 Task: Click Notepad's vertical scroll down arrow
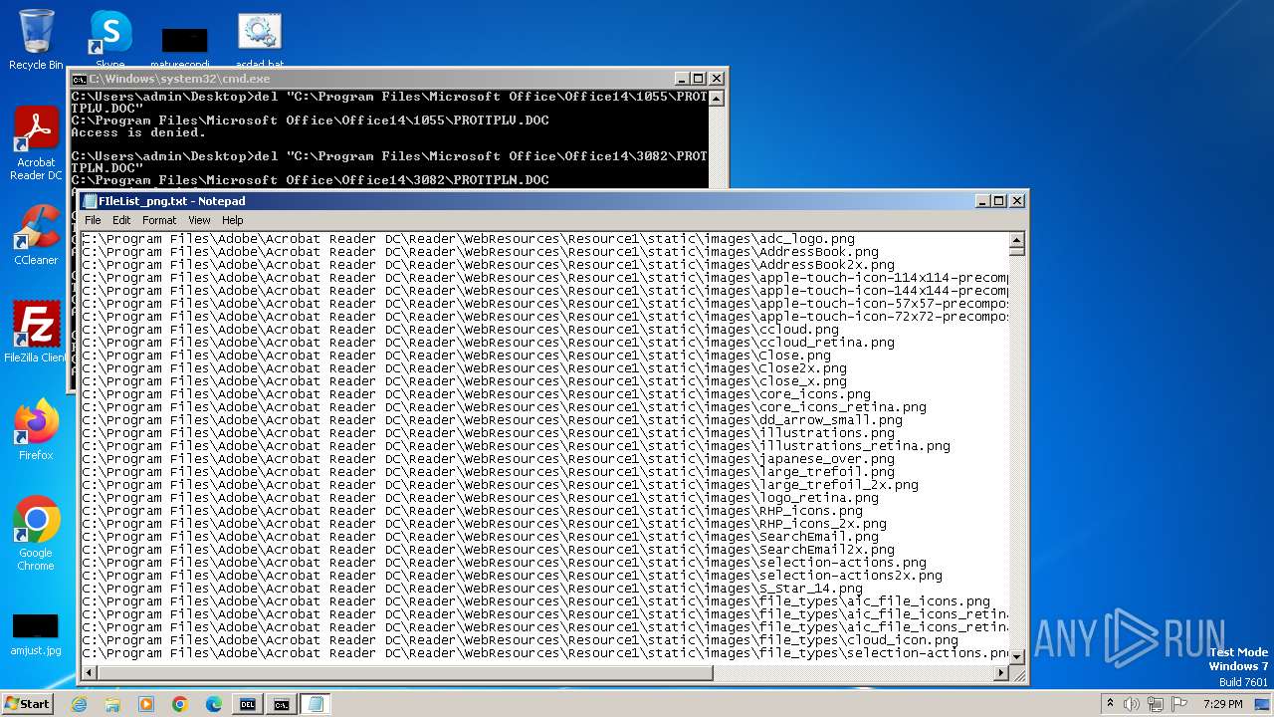(x=1016, y=657)
